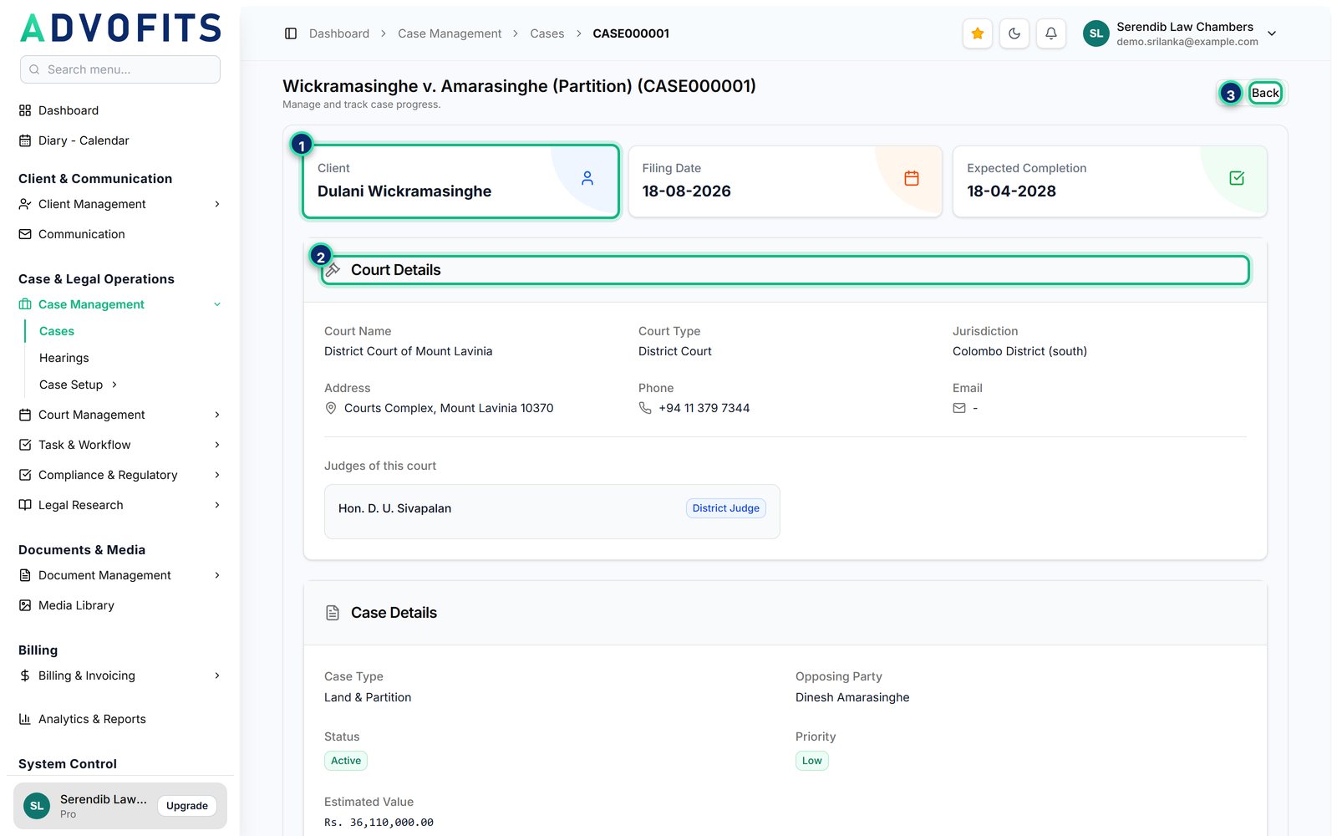
Task: Expand Document Management menu
Action: click(x=120, y=575)
